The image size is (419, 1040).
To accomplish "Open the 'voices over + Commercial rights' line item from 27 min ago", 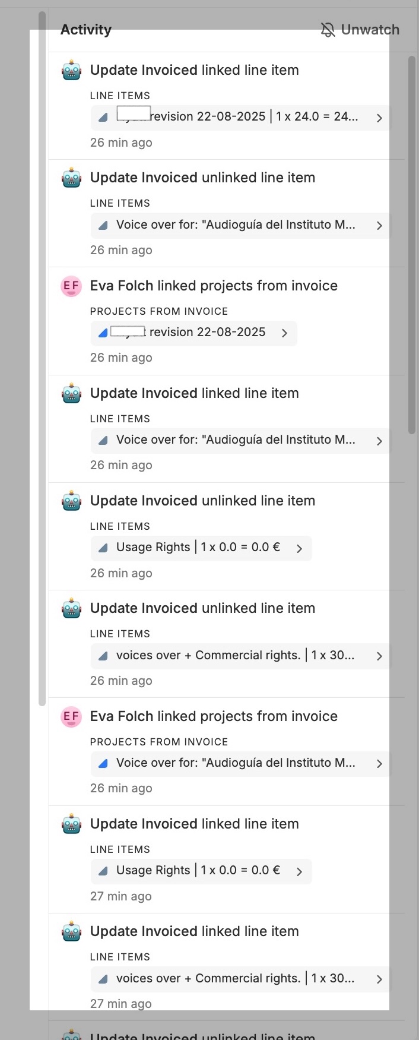I will point(235,979).
